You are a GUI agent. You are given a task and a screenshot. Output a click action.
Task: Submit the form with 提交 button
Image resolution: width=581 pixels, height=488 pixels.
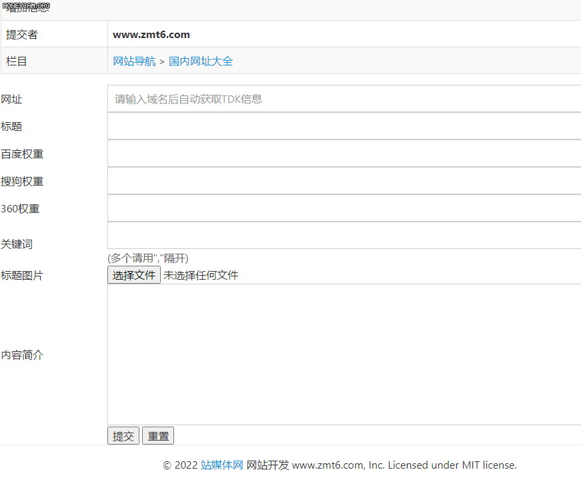[123, 436]
